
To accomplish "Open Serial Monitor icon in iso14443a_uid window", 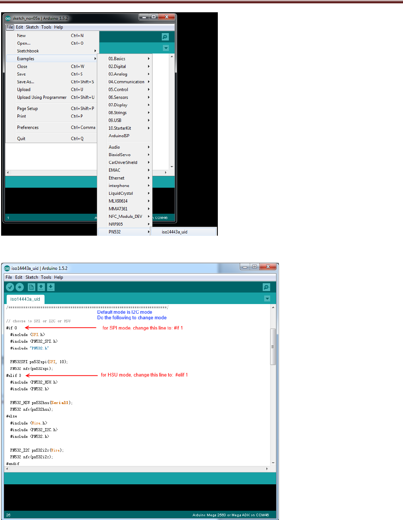I will tap(266, 287).
